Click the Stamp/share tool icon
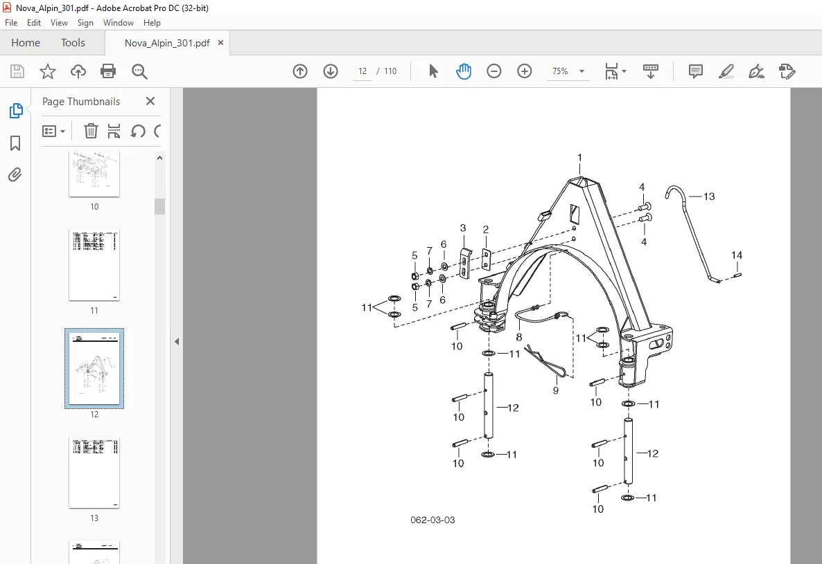 coord(787,71)
